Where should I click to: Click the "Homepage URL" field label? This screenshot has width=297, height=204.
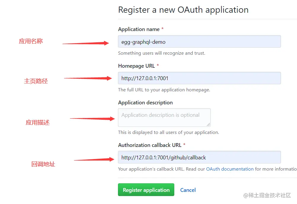click(136, 66)
